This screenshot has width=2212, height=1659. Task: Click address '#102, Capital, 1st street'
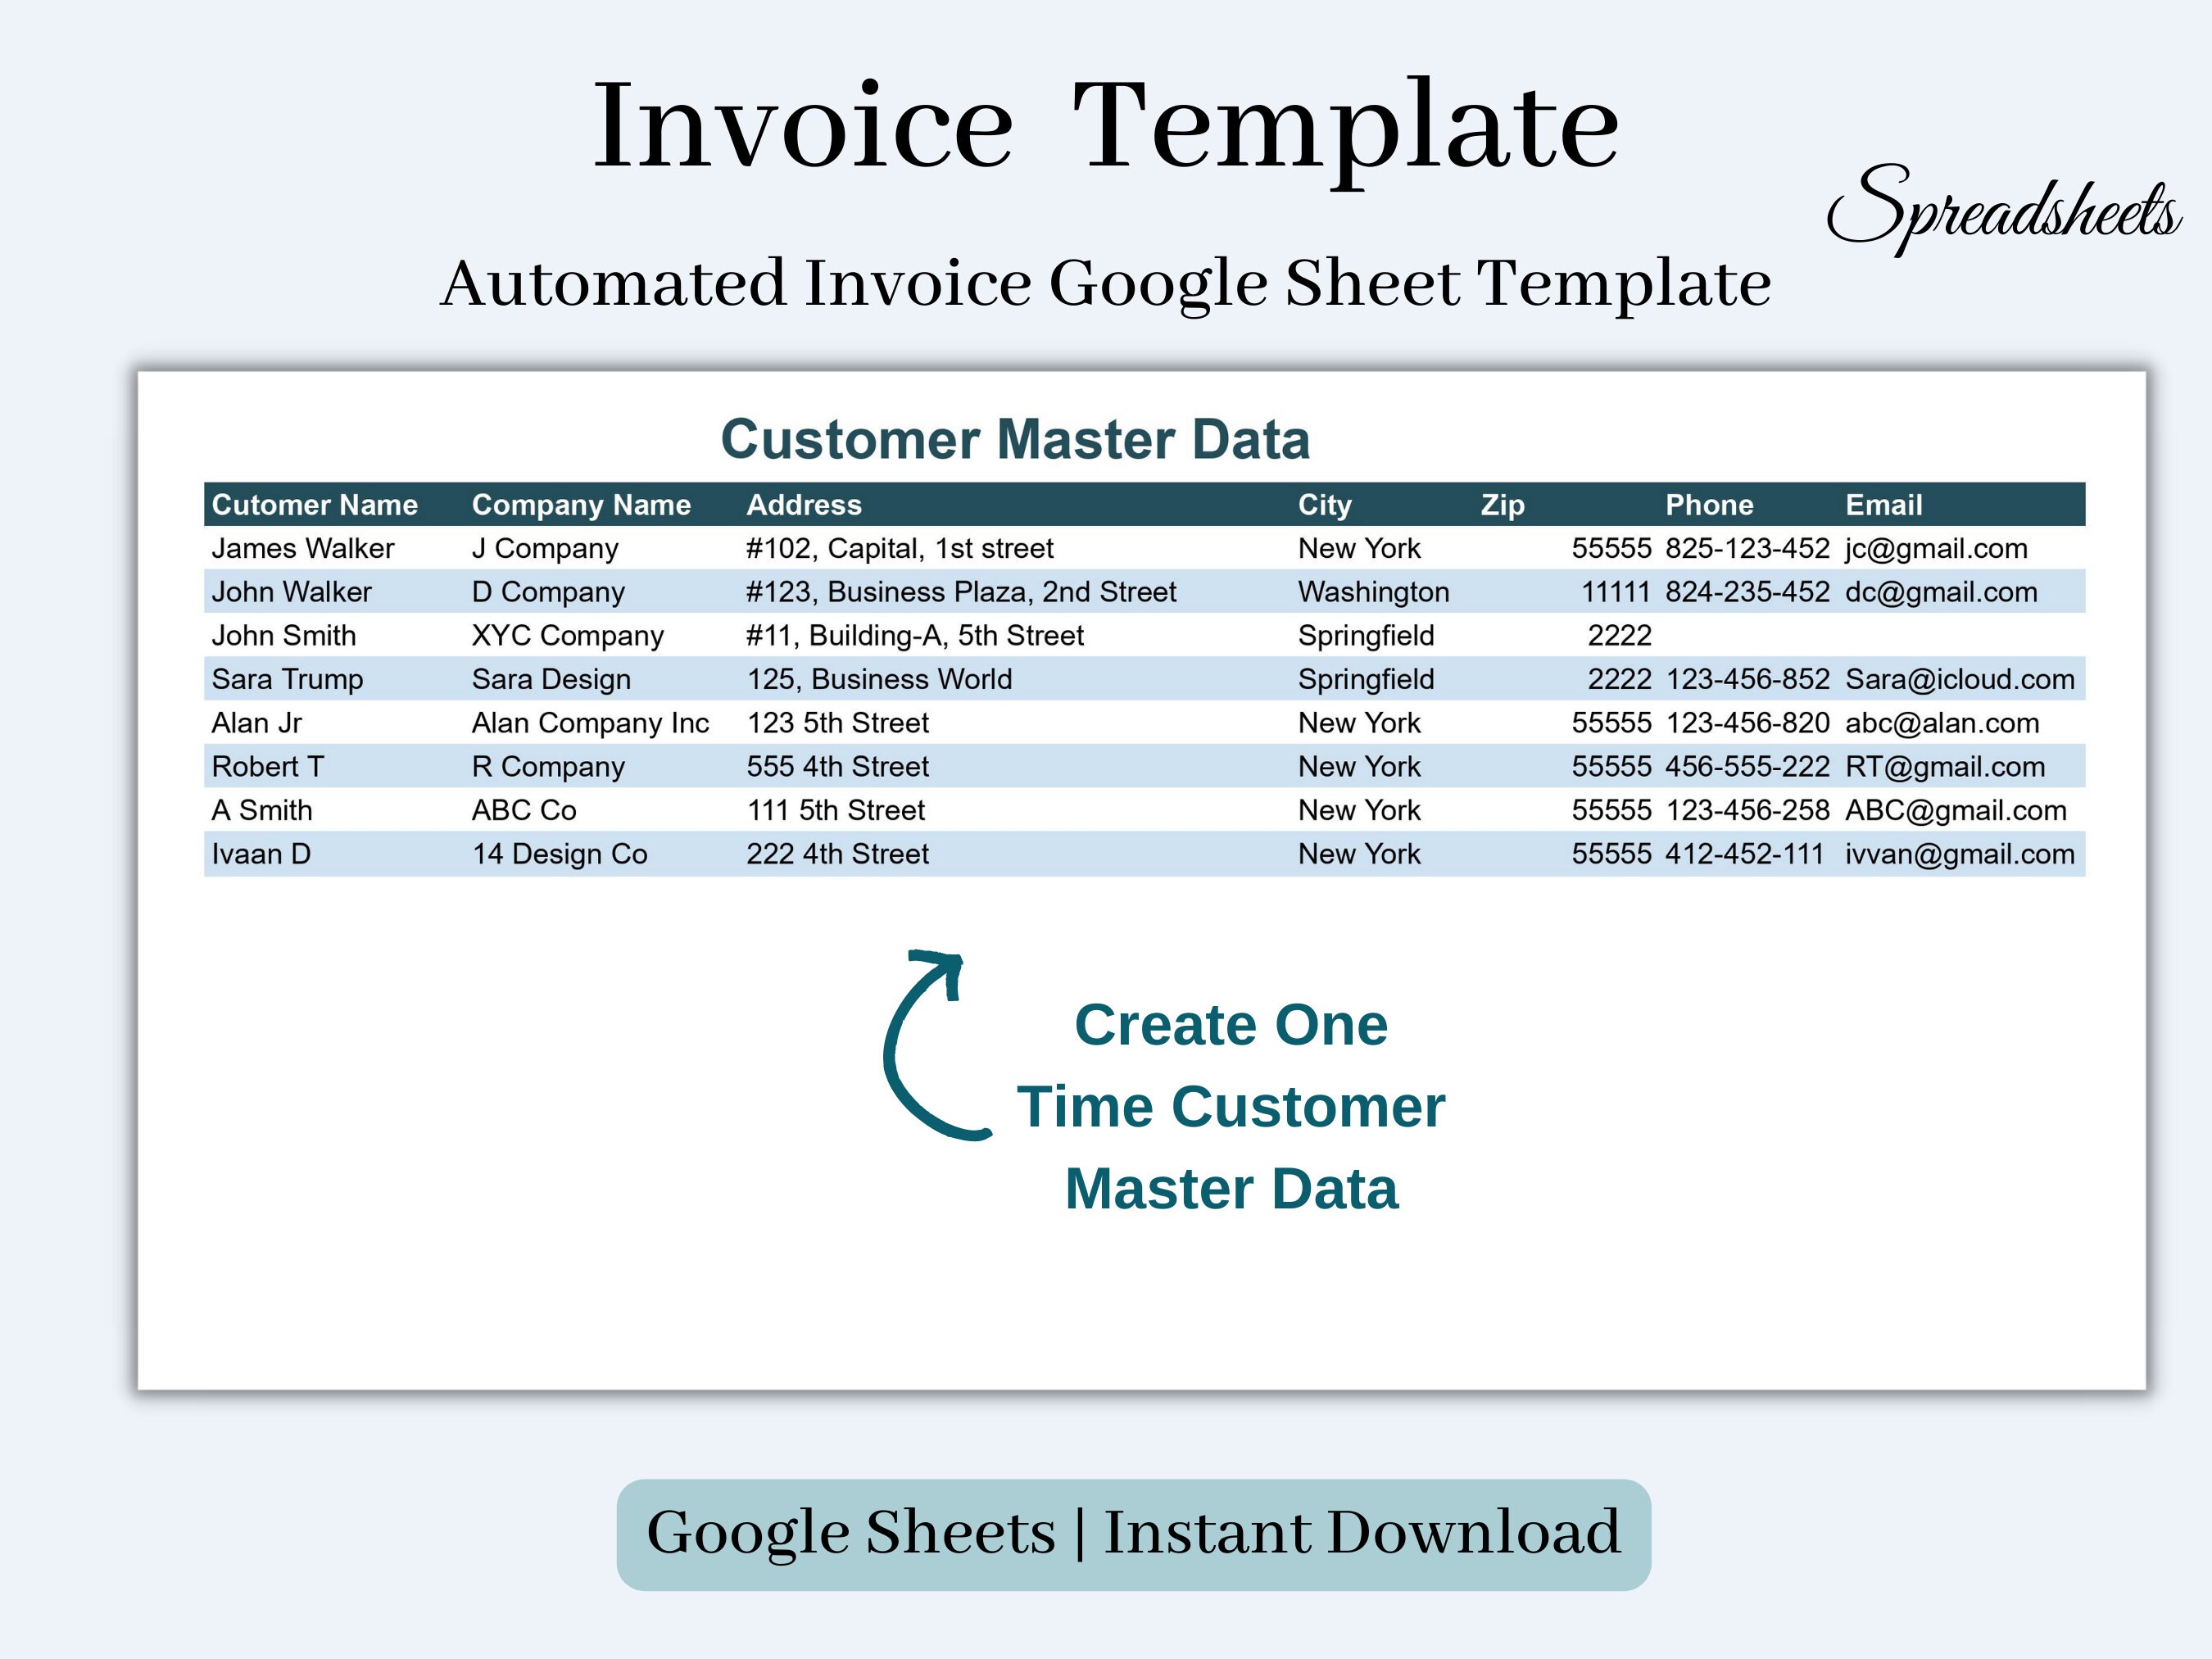pyautogui.click(x=900, y=548)
